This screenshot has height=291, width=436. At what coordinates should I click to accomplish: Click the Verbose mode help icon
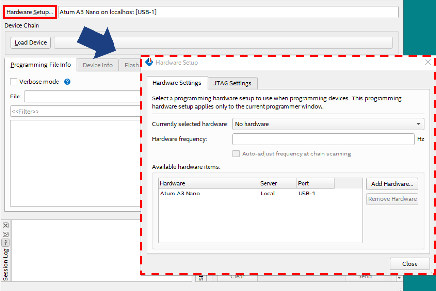(68, 82)
